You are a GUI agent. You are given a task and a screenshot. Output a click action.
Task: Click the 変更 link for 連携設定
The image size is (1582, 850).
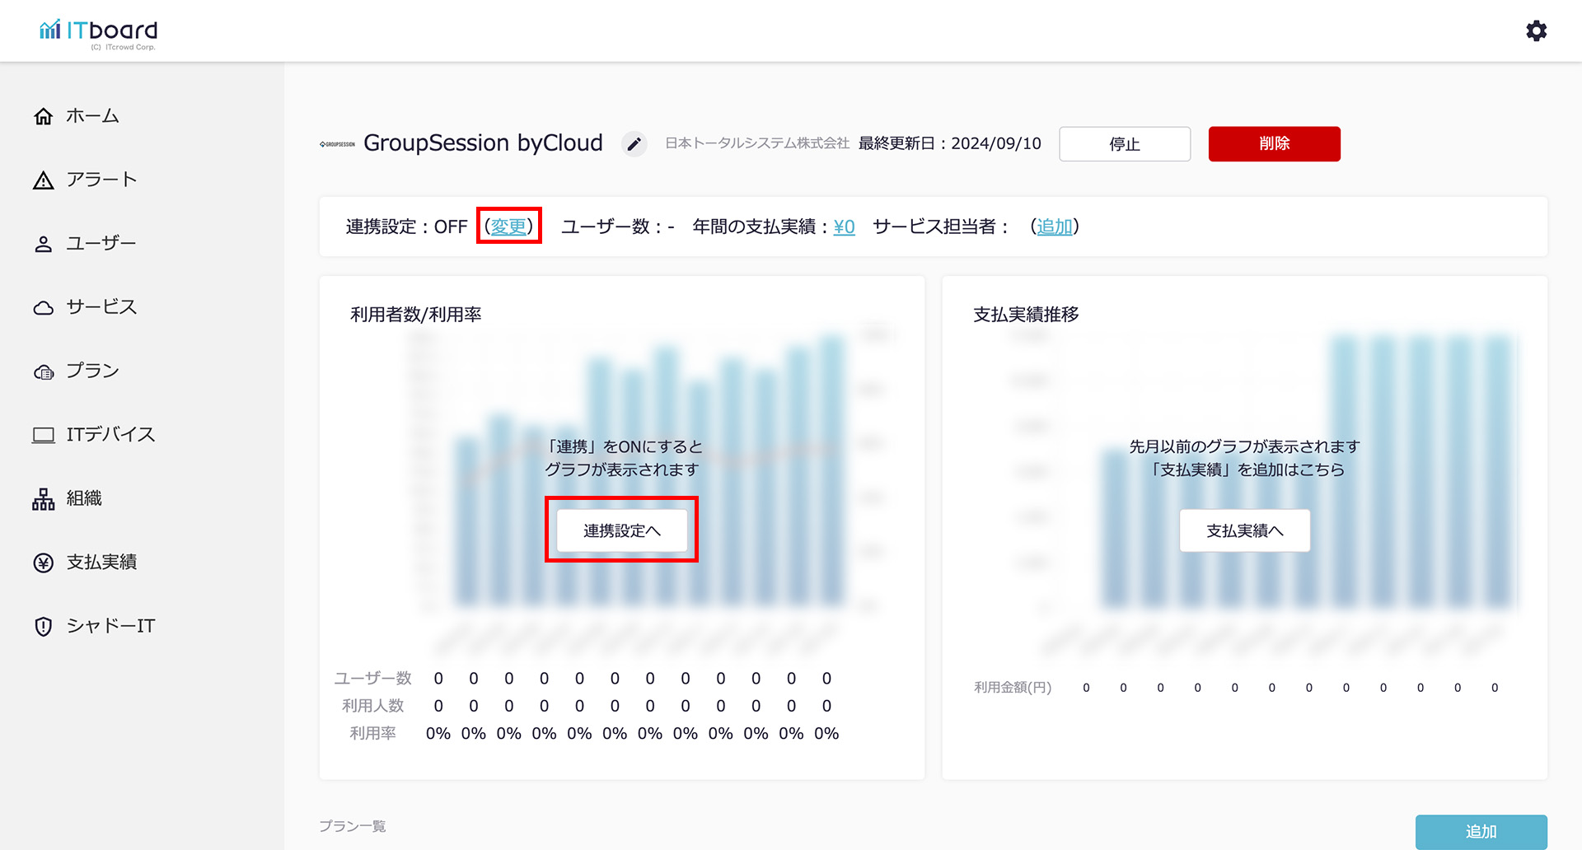click(508, 227)
